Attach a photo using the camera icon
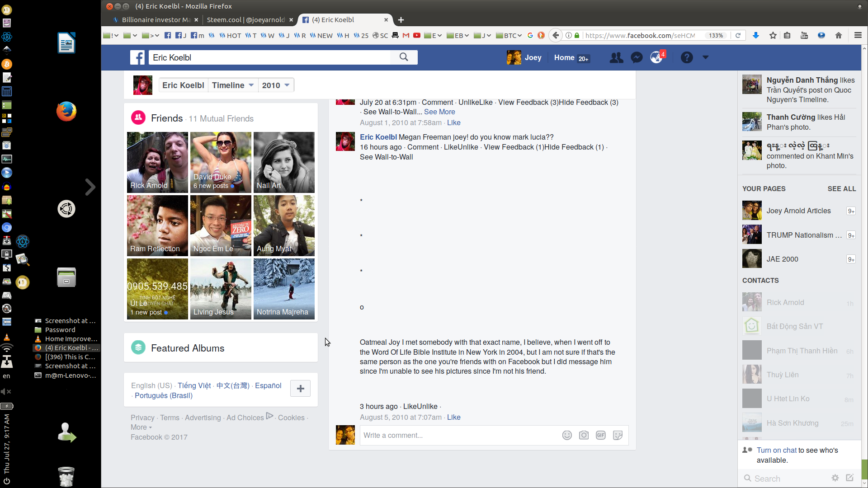Viewport: 868px width, 488px height. coord(584,435)
